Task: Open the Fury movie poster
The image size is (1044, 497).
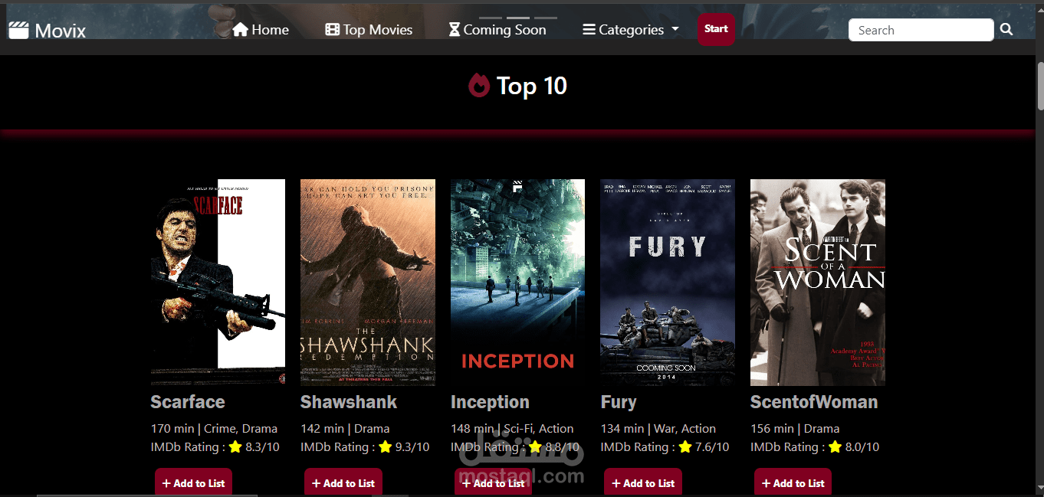Action: 668,282
